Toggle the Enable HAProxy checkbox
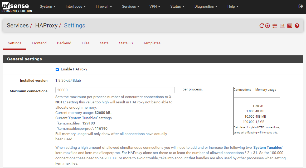 coord(57,69)
